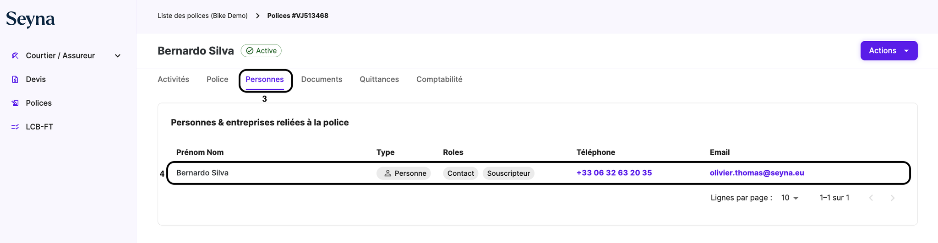Click the Seyna logo
Image resolution: width=938 pixels, height=243 pixels.
30,19
